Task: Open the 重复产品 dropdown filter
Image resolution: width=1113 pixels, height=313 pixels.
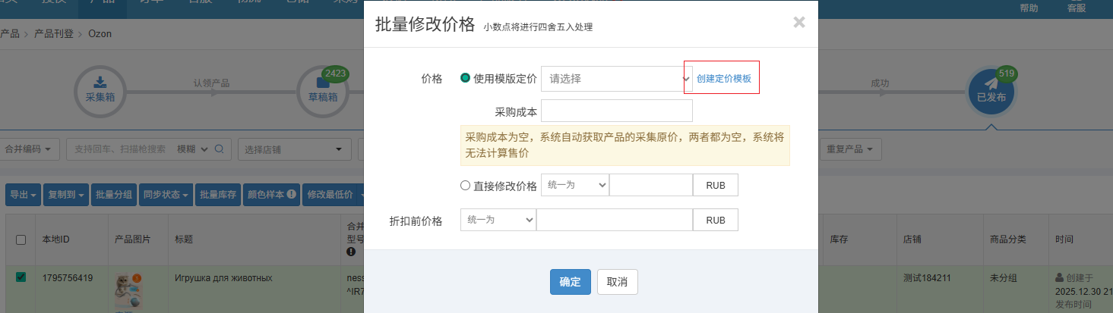Action: pos(849,149)
